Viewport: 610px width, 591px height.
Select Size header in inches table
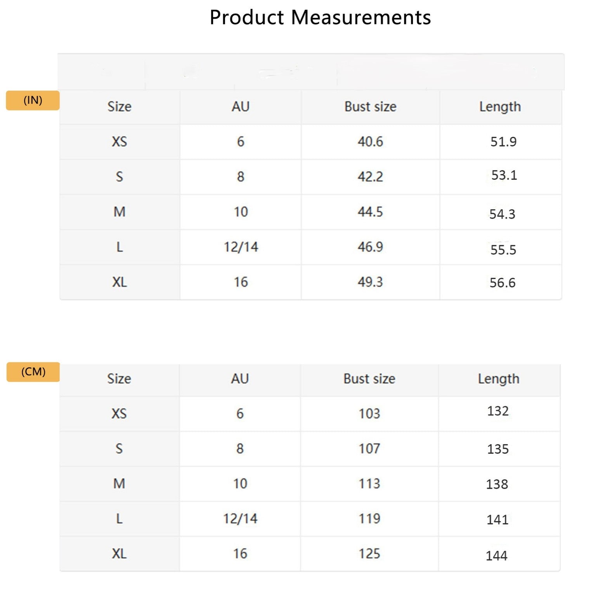tap(119, 107)
